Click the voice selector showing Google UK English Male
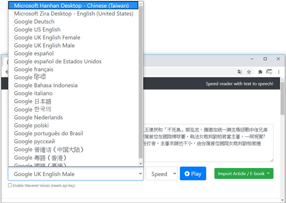 coord(76,174)
